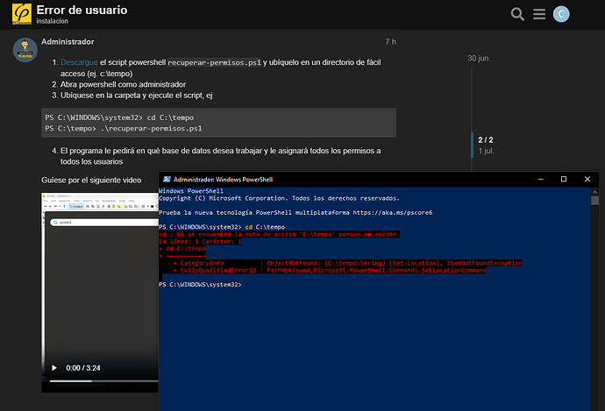Click the code line ".\recuperar-permisos.ps1"
The width and height of the screenshot is (605, 411).
click(151, 129)
